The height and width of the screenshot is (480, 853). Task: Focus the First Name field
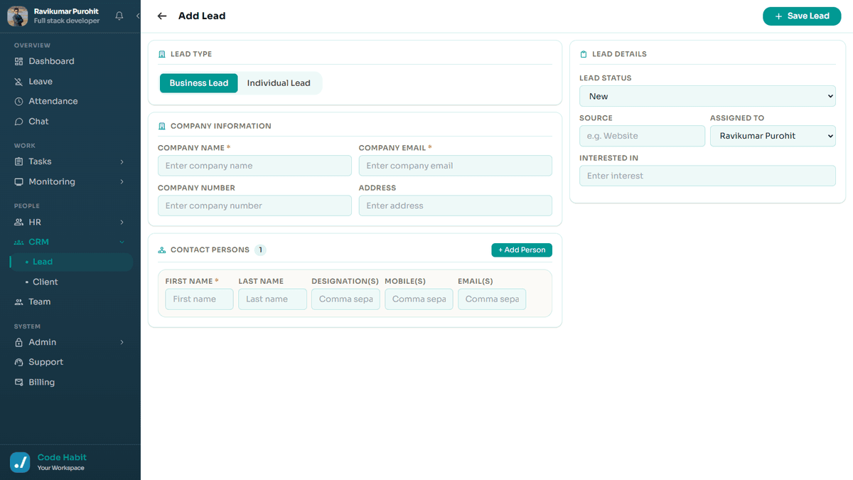click(x=199, y=299)
